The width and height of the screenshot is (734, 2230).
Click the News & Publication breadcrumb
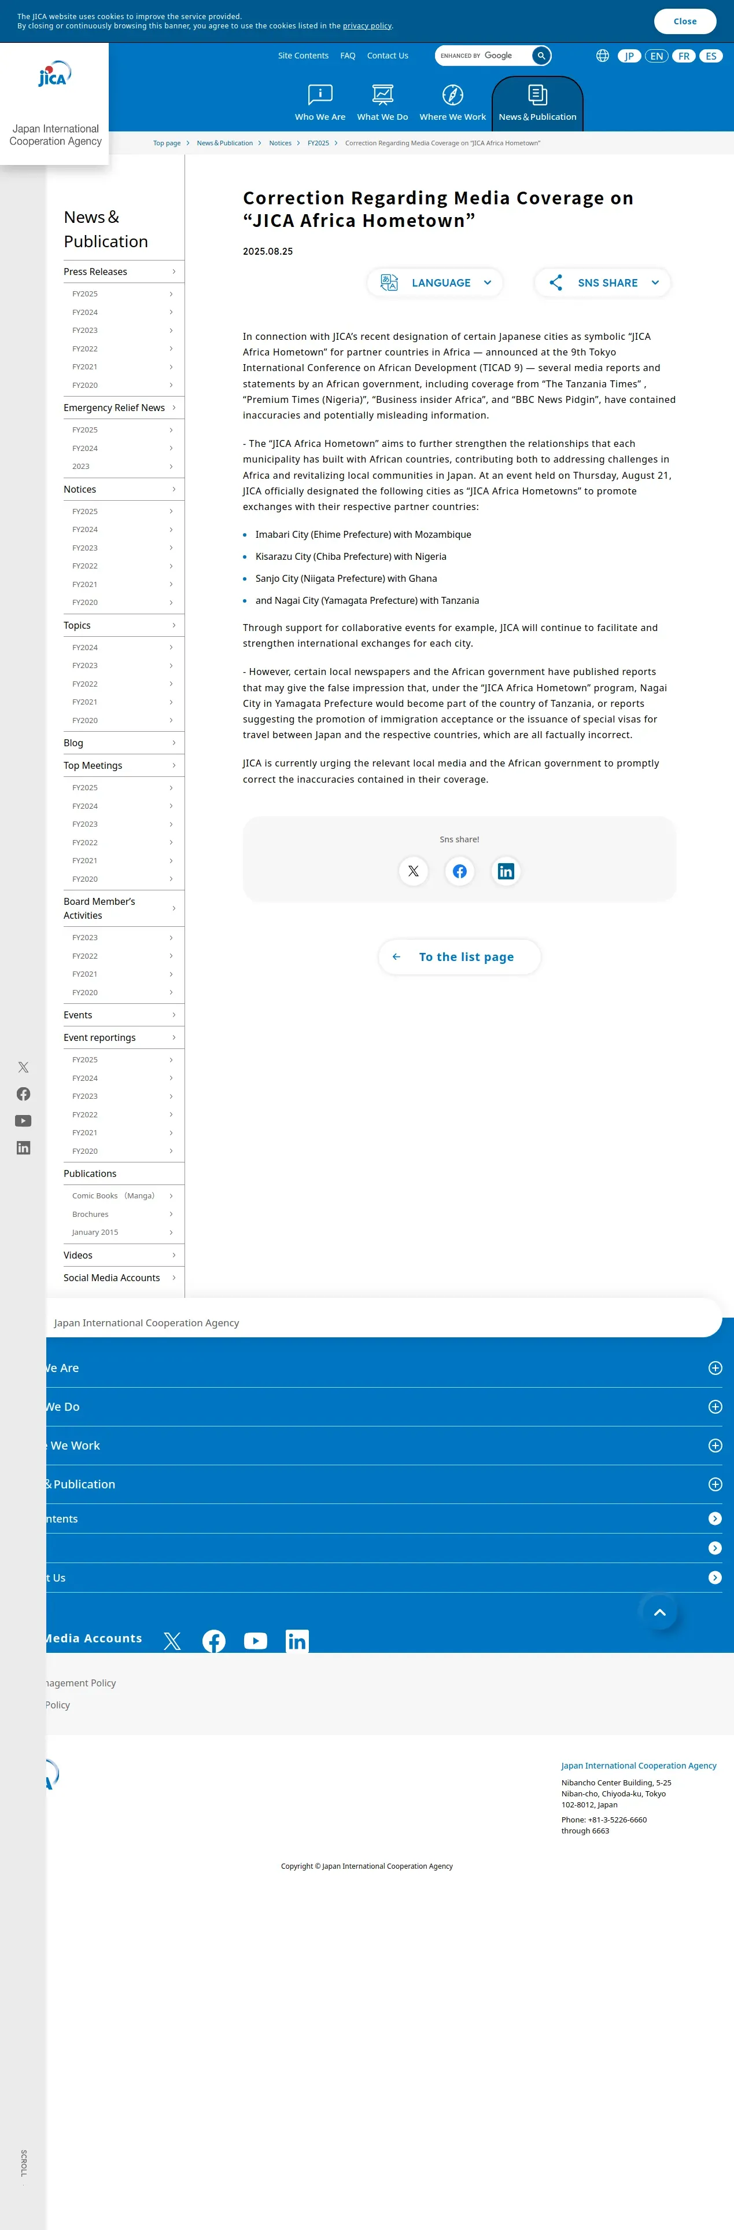click(x=225, y=143)
